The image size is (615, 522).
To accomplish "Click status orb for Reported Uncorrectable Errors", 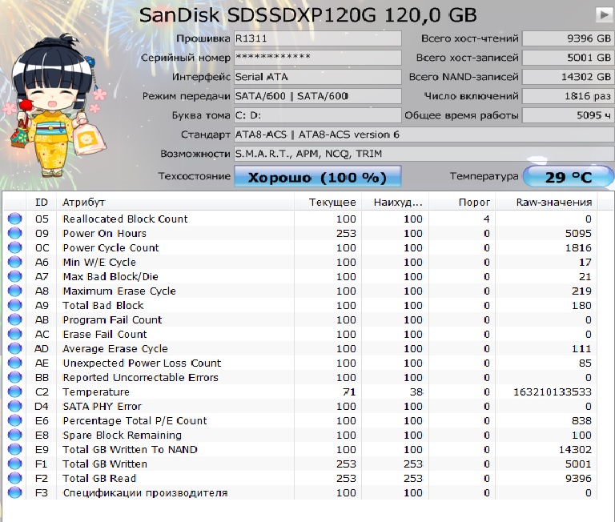I will pyautogui.click(x=15, y=377).
